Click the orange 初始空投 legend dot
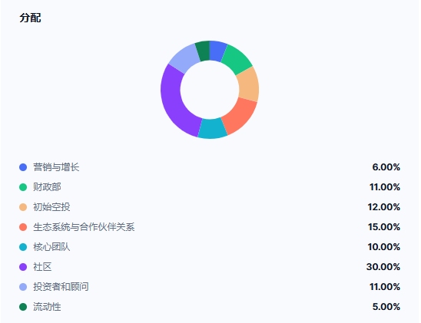The width and height of the screenshot is (421, 323). click(23, 207)
